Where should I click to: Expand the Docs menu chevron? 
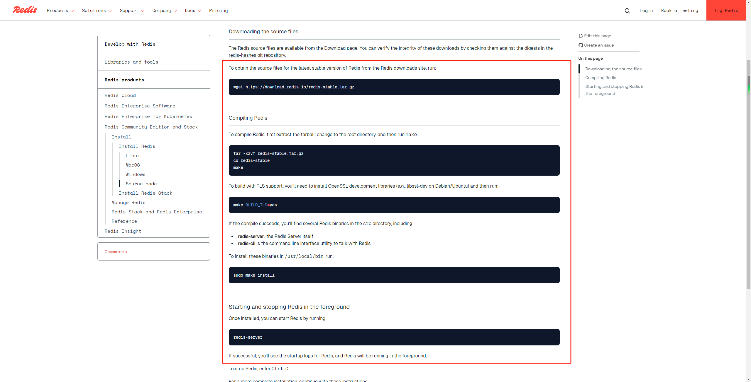(x=199, y=11)
